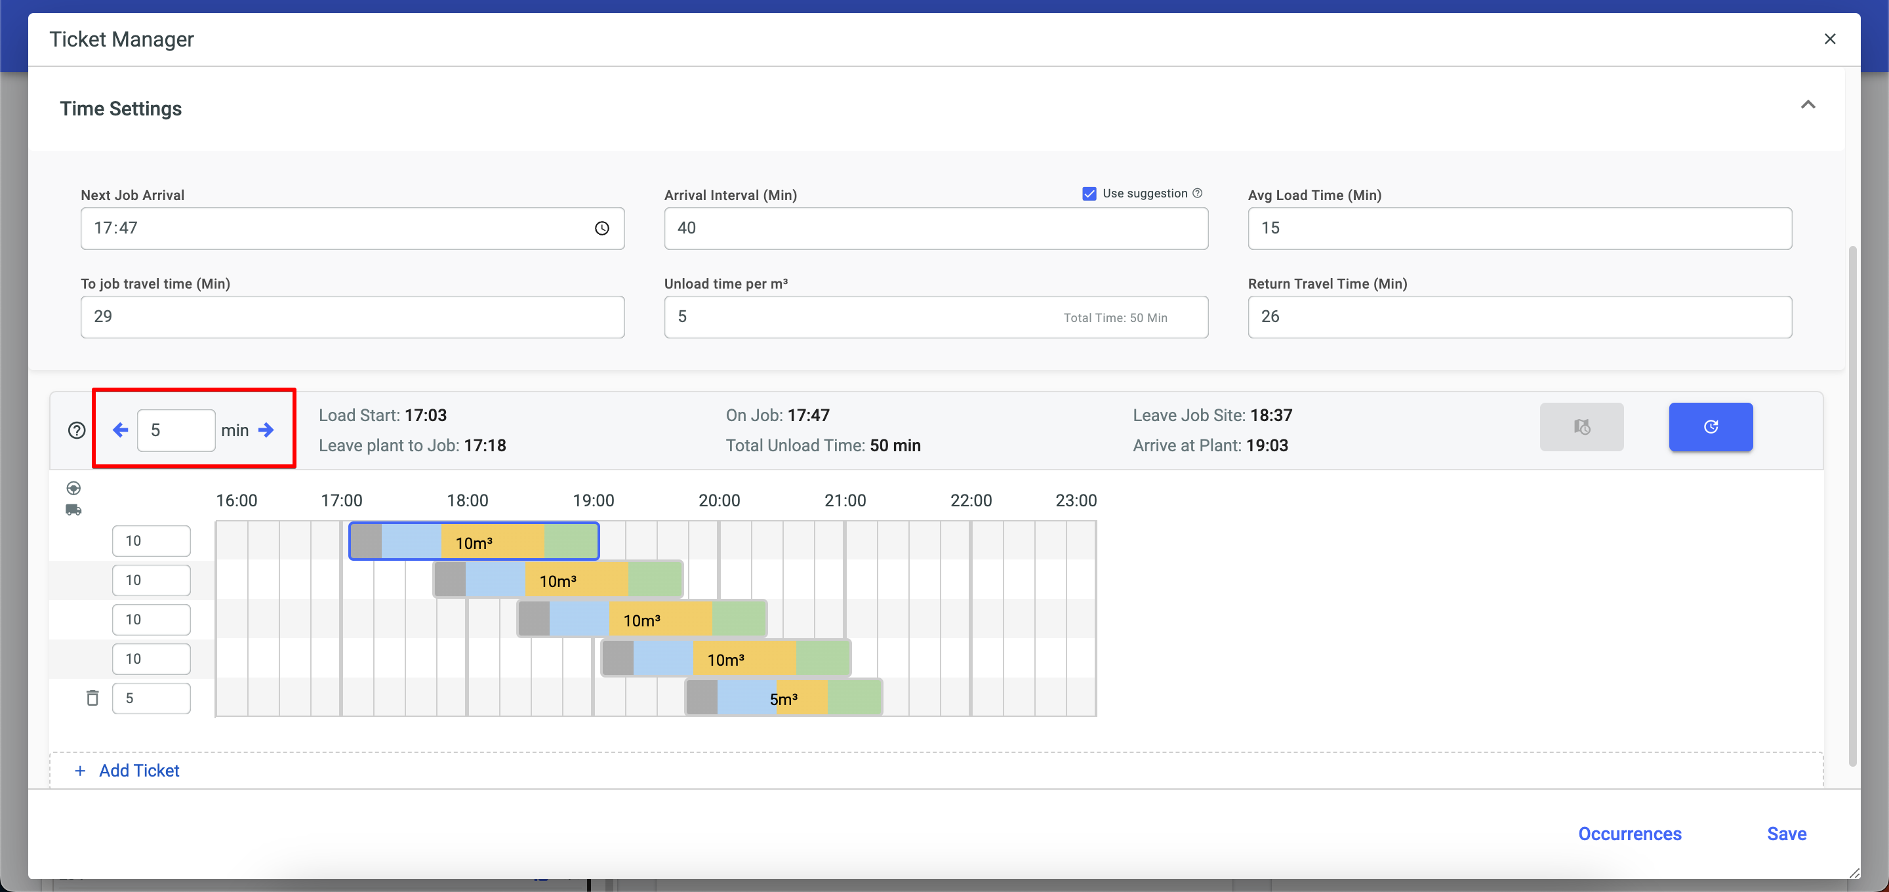Click the help question mark icon

[x=77, y=431]
